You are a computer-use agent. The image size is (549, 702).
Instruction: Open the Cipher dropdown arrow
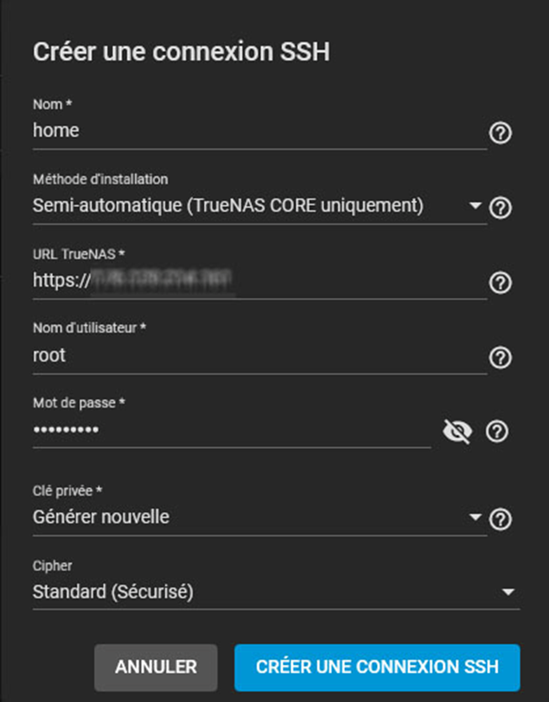(508, 593)
